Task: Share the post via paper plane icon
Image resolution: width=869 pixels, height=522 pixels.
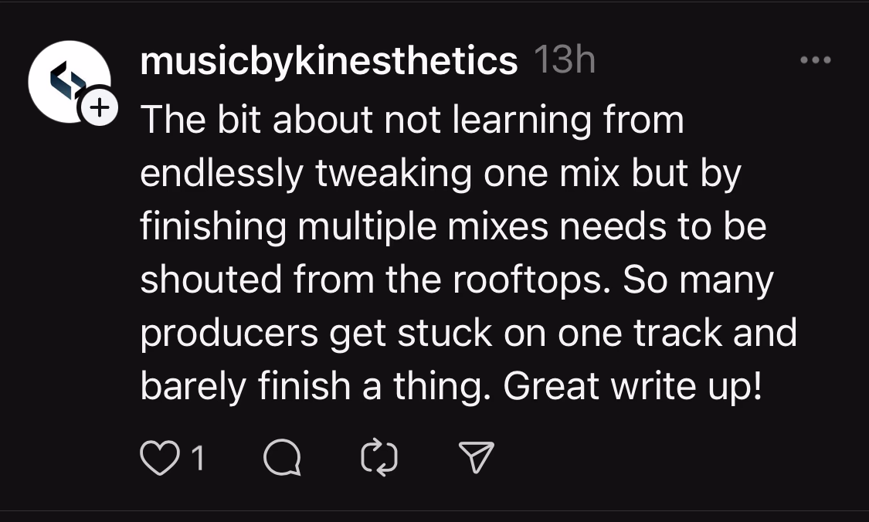Action: point(477,459)
